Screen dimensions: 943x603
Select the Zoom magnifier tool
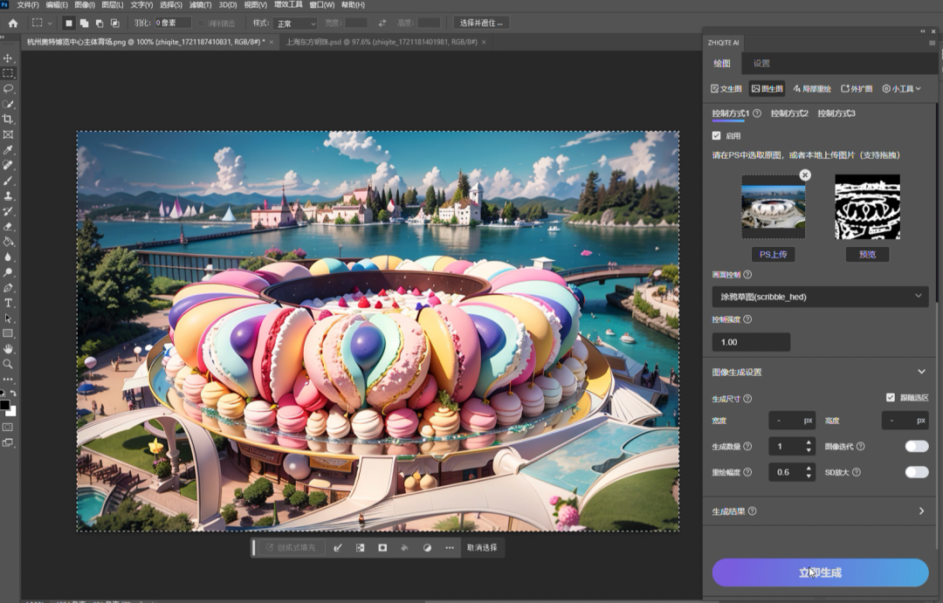tap(8, 364)
